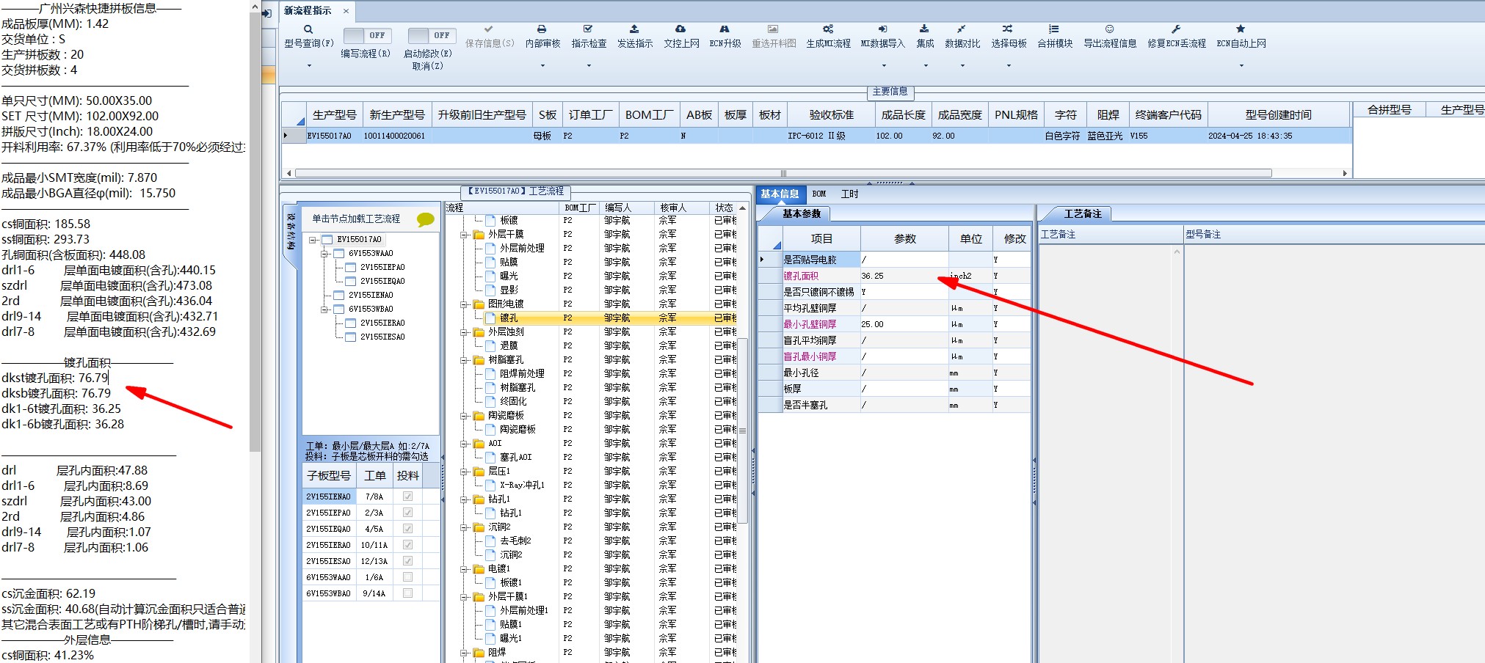1485x663 pixels.
Task: Open dropdown arrow under 内部审核
Action: point(542,66)
